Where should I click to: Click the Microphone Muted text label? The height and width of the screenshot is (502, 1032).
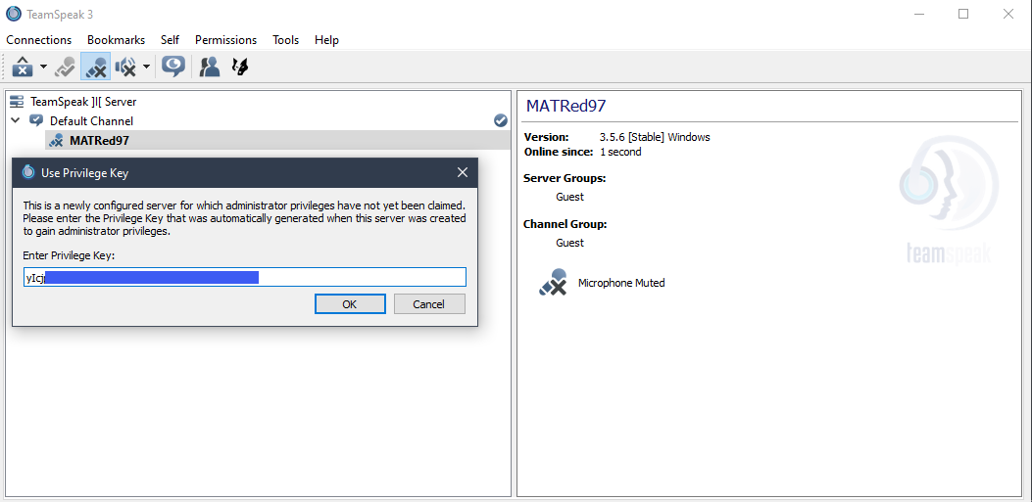click(x=621, y=283)
